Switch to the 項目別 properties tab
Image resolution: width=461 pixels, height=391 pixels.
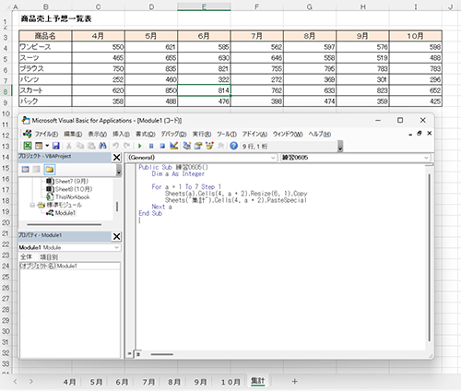49,257
